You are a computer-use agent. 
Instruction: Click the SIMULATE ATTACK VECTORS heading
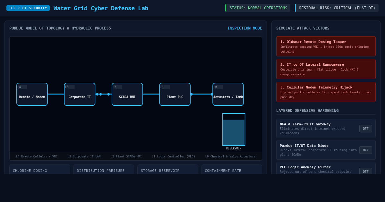point(303,28)
